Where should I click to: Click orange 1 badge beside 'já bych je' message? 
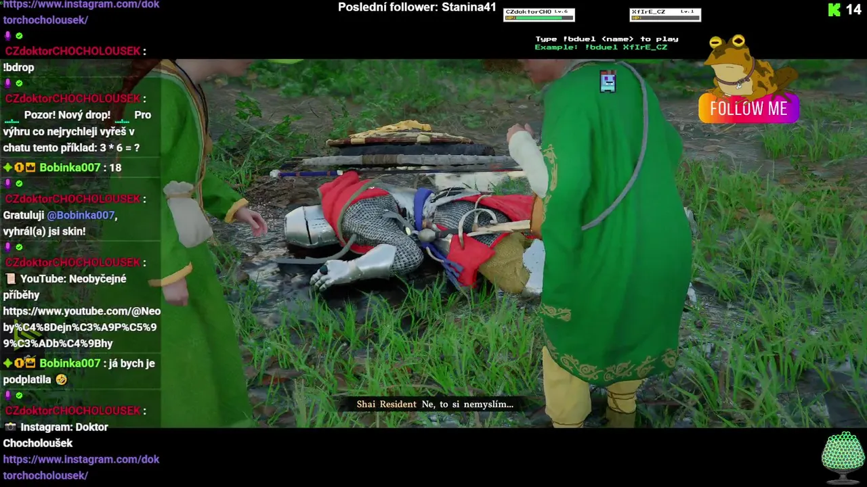point(19,363)
